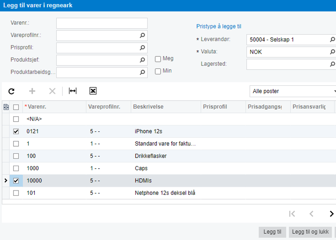Click the Legg til og lukk button
The image size is (336, 240).
coord(311,232)
